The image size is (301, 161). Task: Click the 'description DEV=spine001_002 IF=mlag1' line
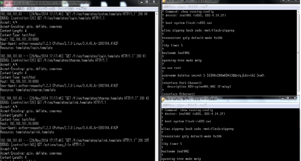tap(199, 87)
